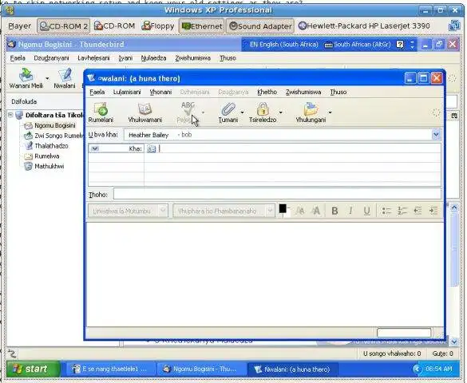467x383 pixels.
Task: Select Ngomu Bogisini inbox folder
Action: 55,125
